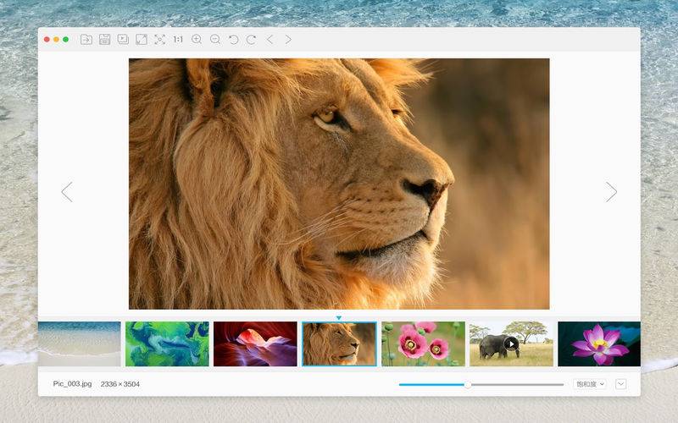Collapse the panel with bottom-right chevron button
Image resolution: width=678 pixels, height=423 pixels.
point(621,384)
